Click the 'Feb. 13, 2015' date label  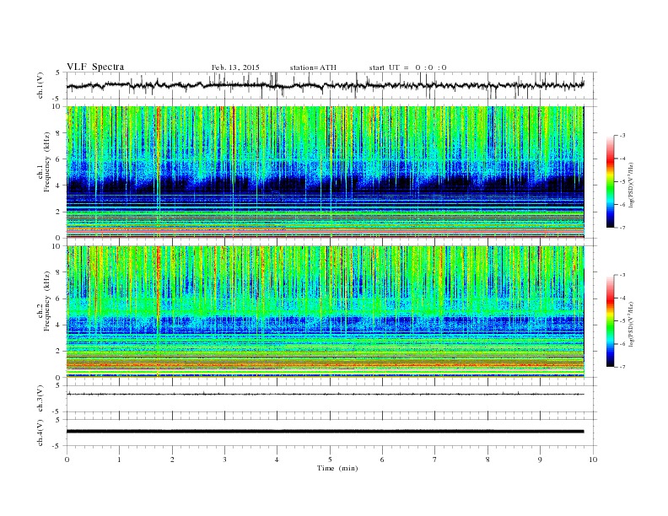[235, 67]
